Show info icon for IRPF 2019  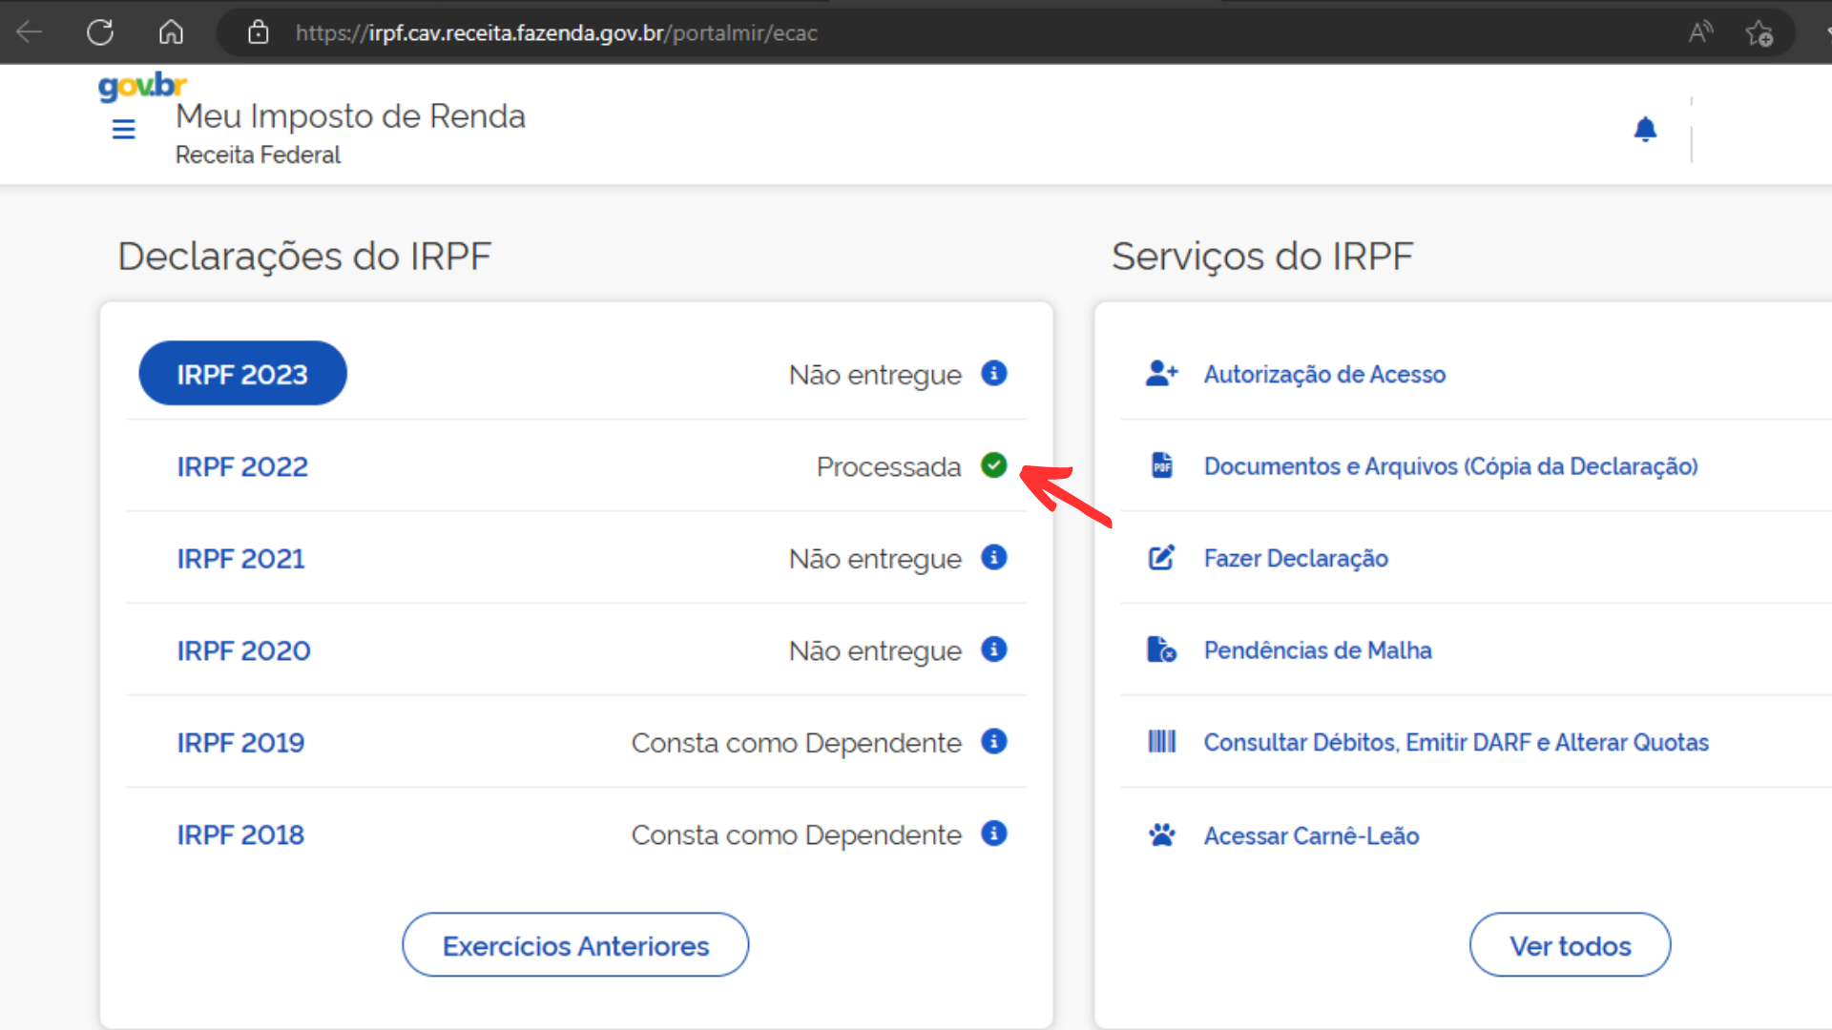click(994, 741)
